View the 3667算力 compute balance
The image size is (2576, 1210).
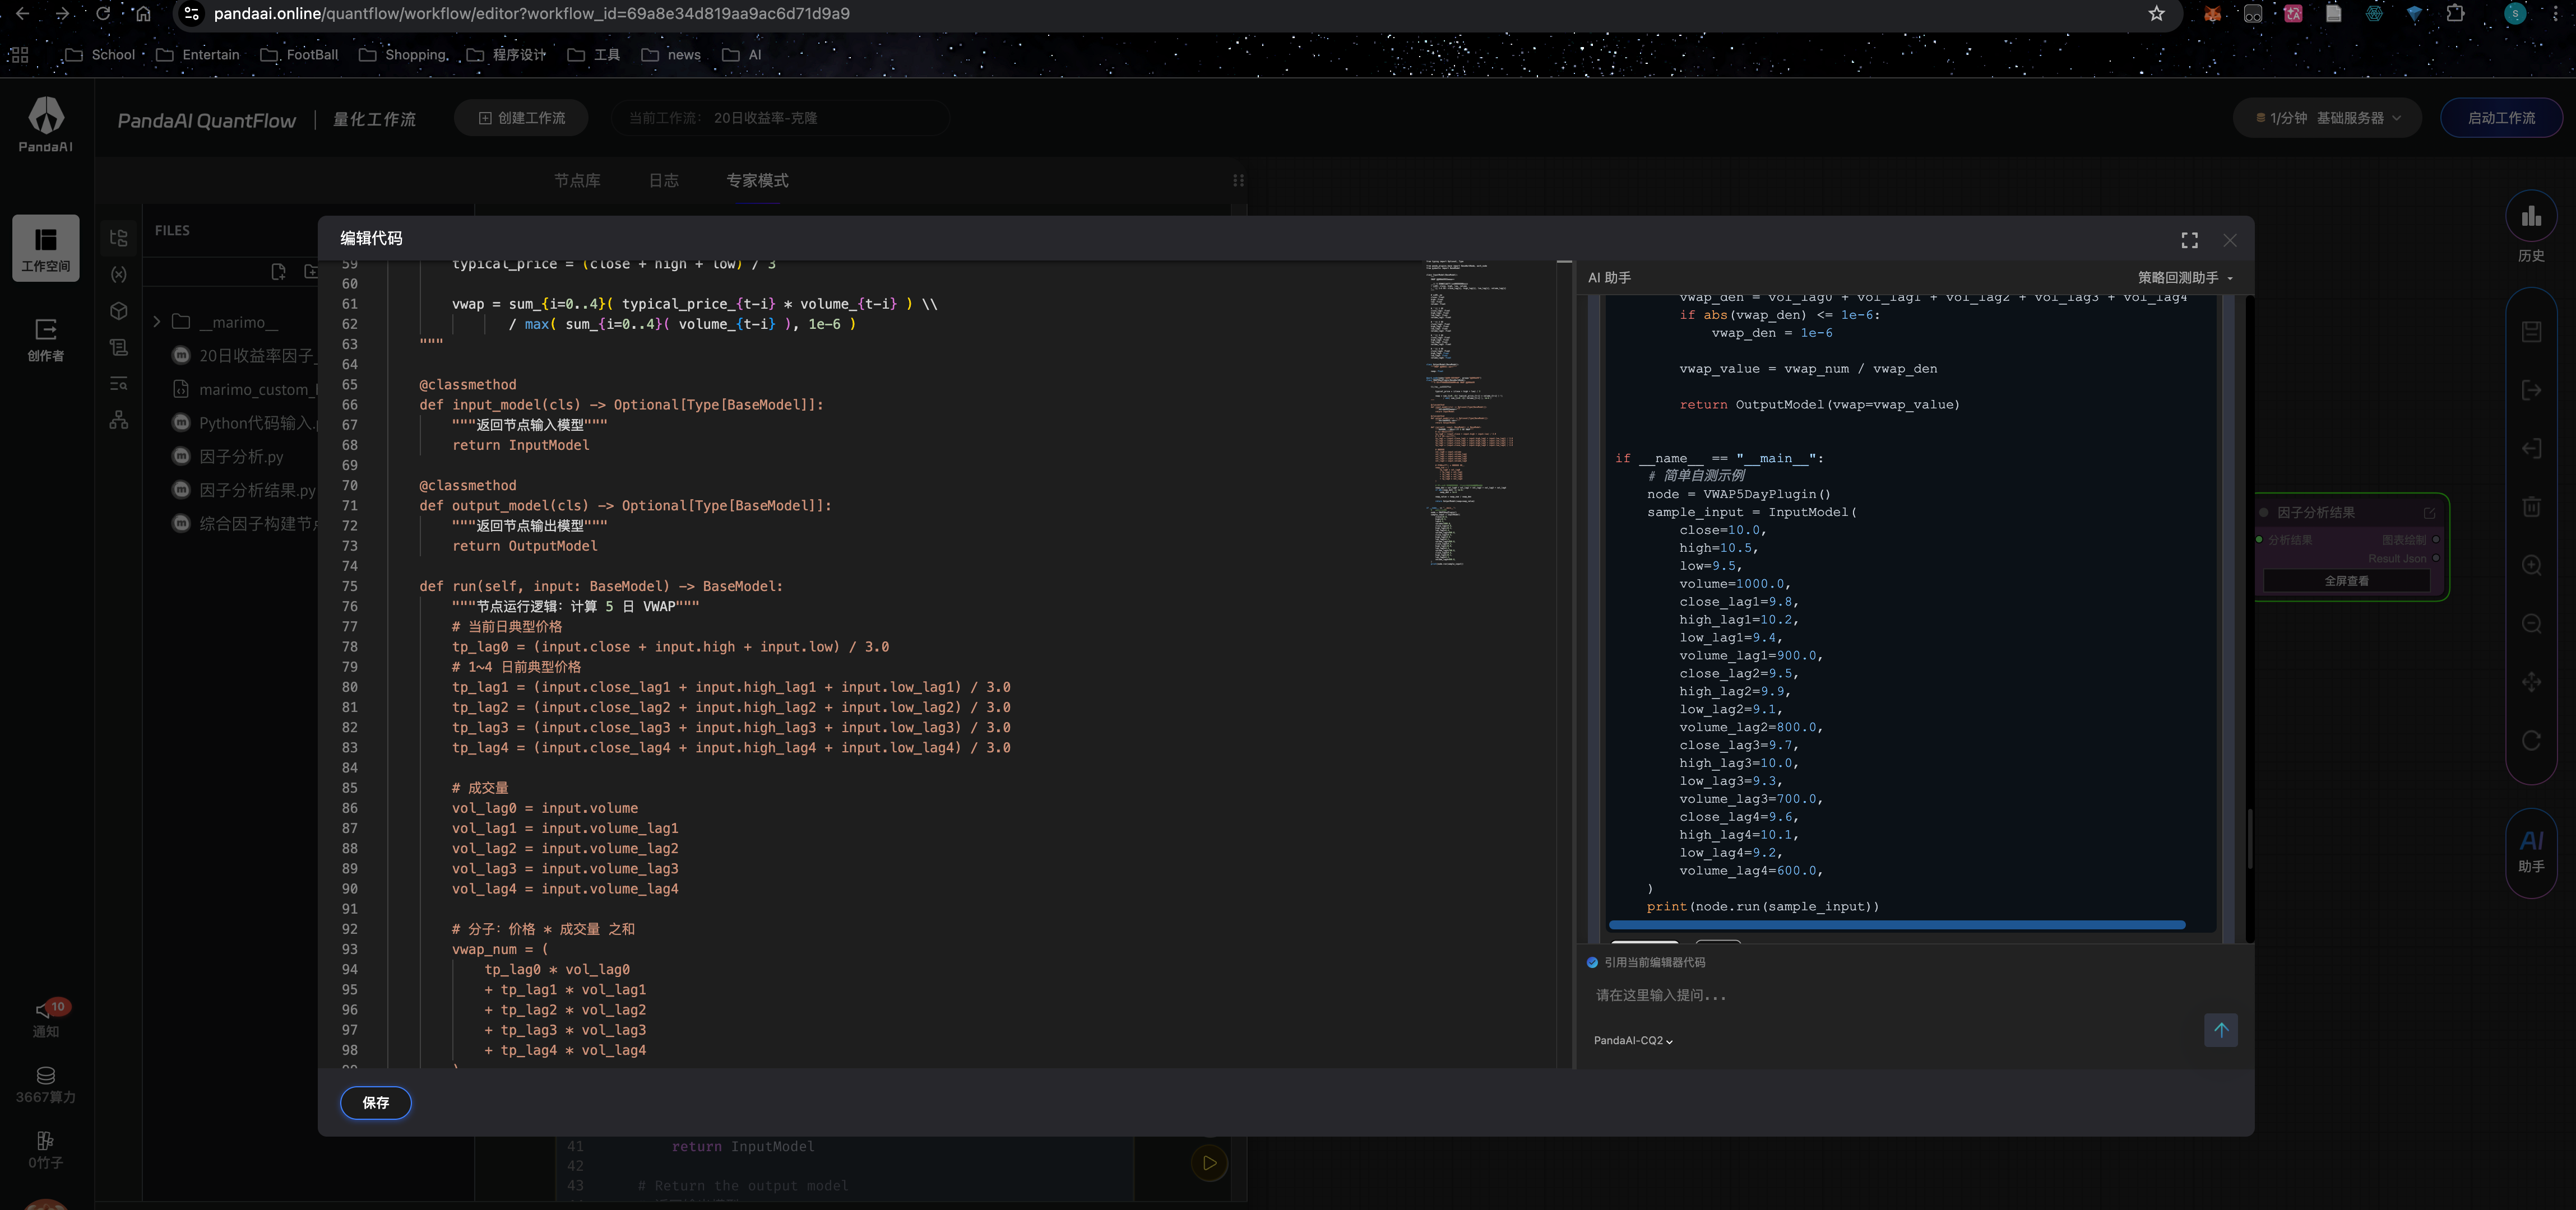46,1085
